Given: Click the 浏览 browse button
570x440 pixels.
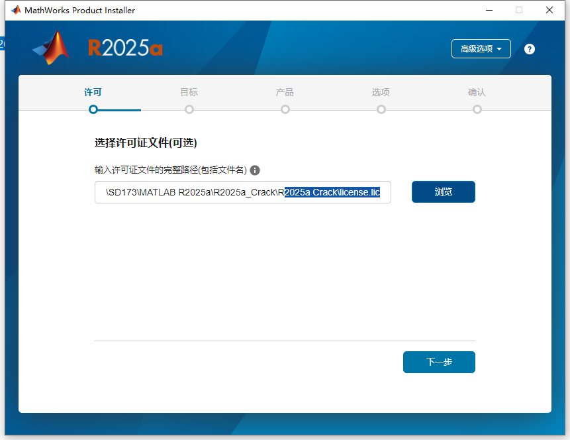Looking at the screenshot, I should coord(443,192).
